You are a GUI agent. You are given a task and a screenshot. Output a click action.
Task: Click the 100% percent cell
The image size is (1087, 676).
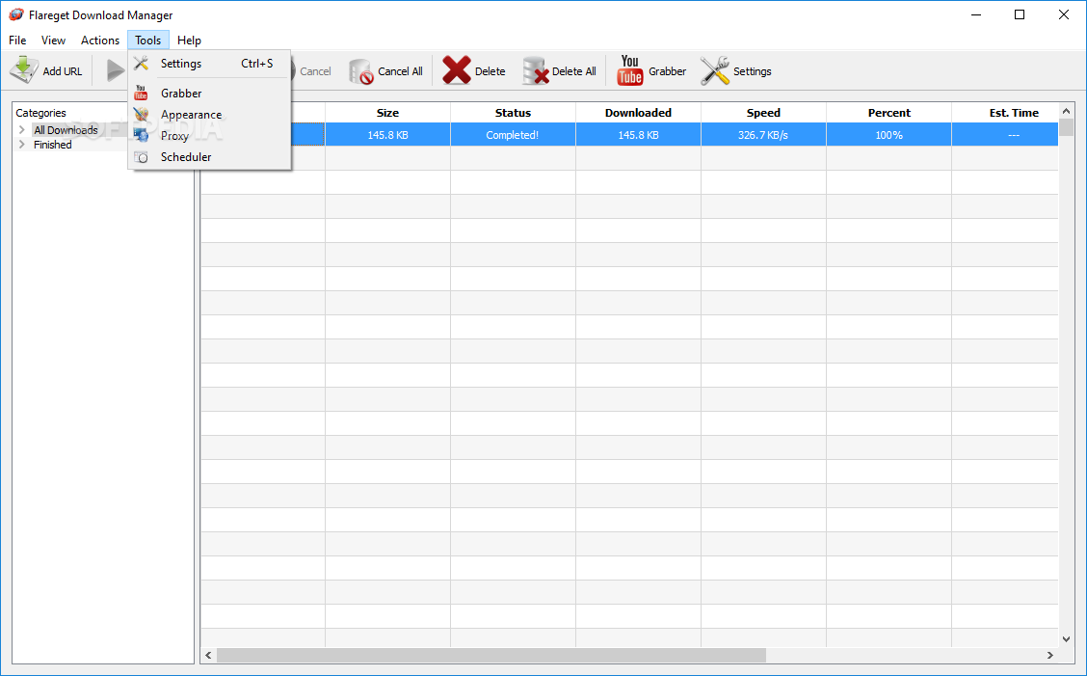(x=888, y=135)
